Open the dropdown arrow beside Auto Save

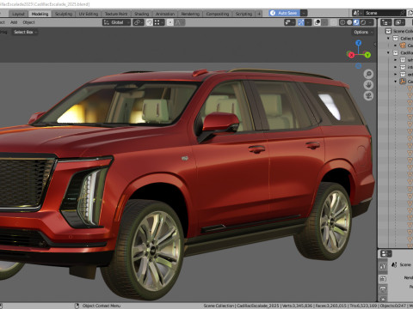point(304,13)
